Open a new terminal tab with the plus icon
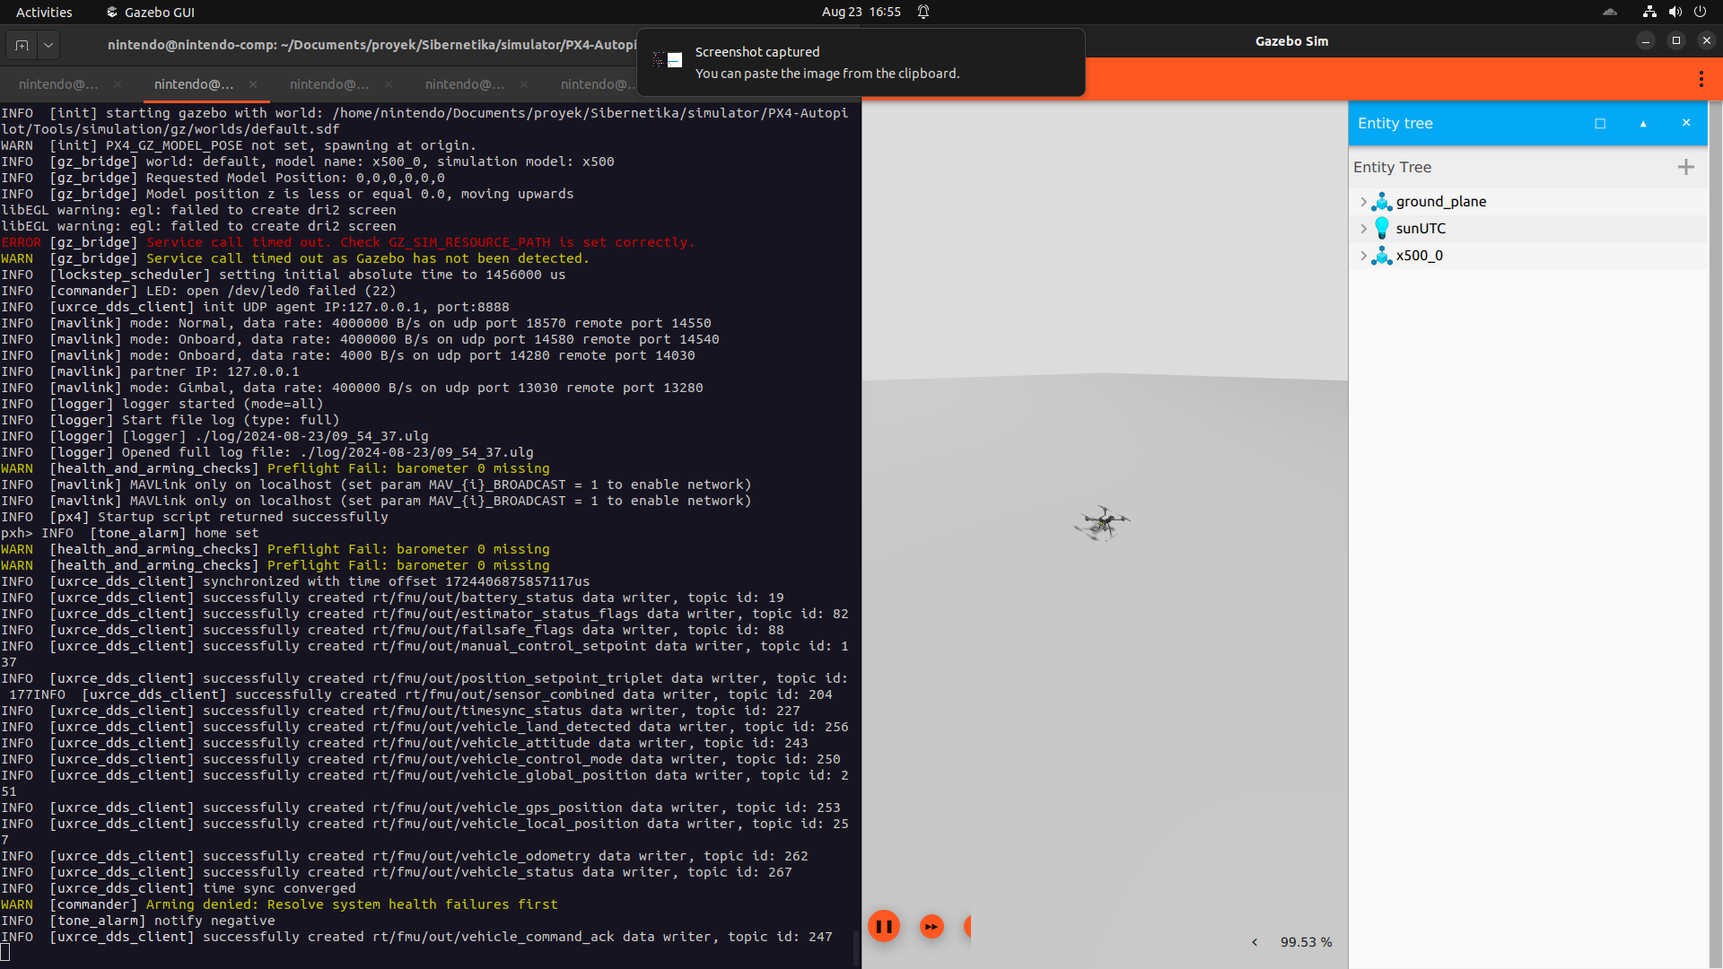The height and width of the screenshot is (969, 1723). click(21, 45)
